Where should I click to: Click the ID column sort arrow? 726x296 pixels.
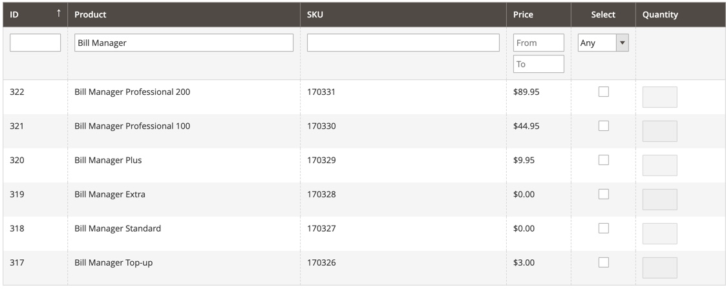[x=59, y=14]
